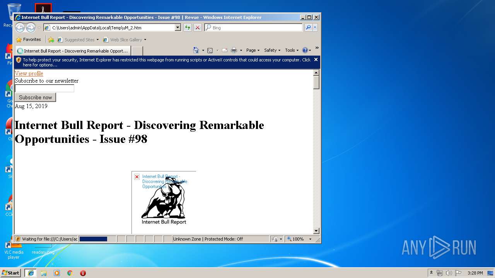The width and height of the screenshot is (495, 278).
Task: Click the Action Center flag icon
Action: click(458, 273)
